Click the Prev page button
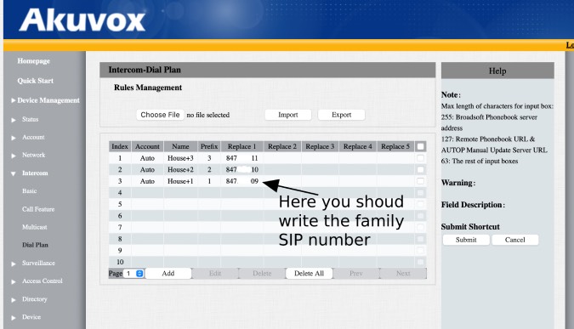The image size is (574, 329). click(355, 274)
